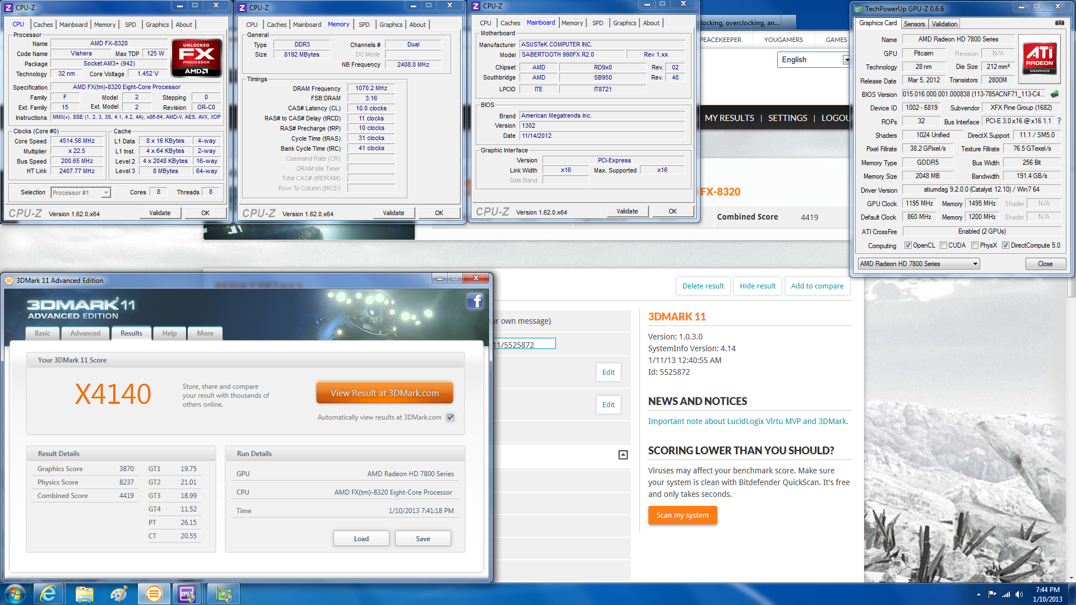Open Windows Explorer from the taskbar
The height and width of the screenshot is (605, 1076).
84,594
